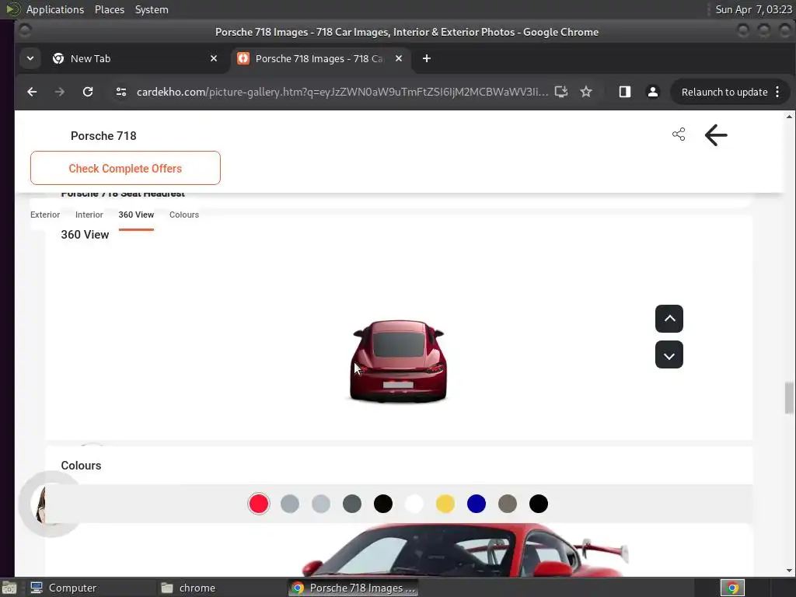The height and width of the screenshot is (597, 796).
Task: Select the Porsche 718 Images browser tab
Action: pos(319,58)
